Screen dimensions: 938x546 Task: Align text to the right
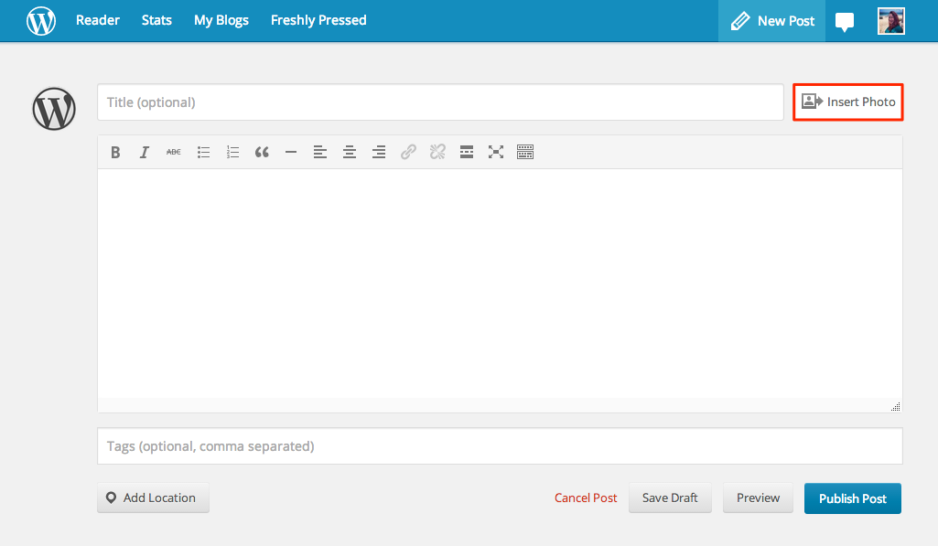click(379, 153)
